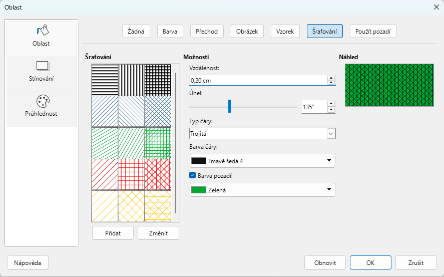Select the red crossed square hatch
The height and width of the screenshot is (277, 444).
click(131, 174)
